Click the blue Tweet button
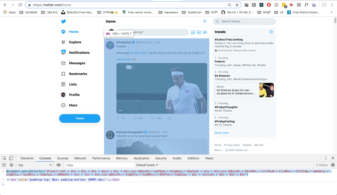337x195 pixels. coord(80,118)
